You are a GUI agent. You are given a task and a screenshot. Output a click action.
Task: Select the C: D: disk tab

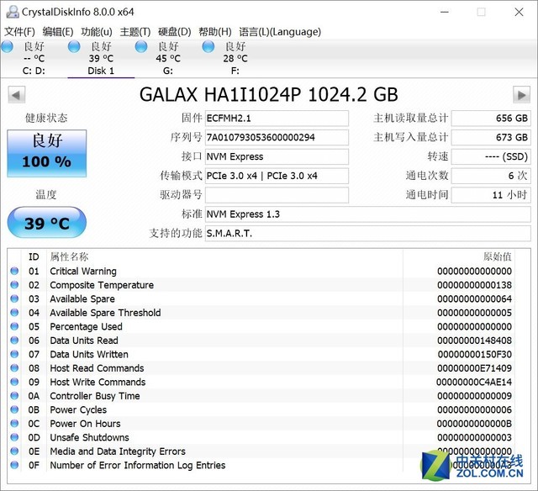(x=34, y=59)
